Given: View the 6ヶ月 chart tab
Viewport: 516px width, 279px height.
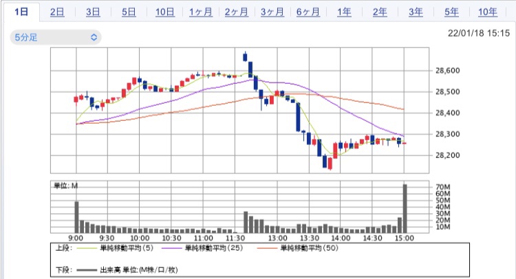Looking at the screenshot, I should (x=308, y=12).
